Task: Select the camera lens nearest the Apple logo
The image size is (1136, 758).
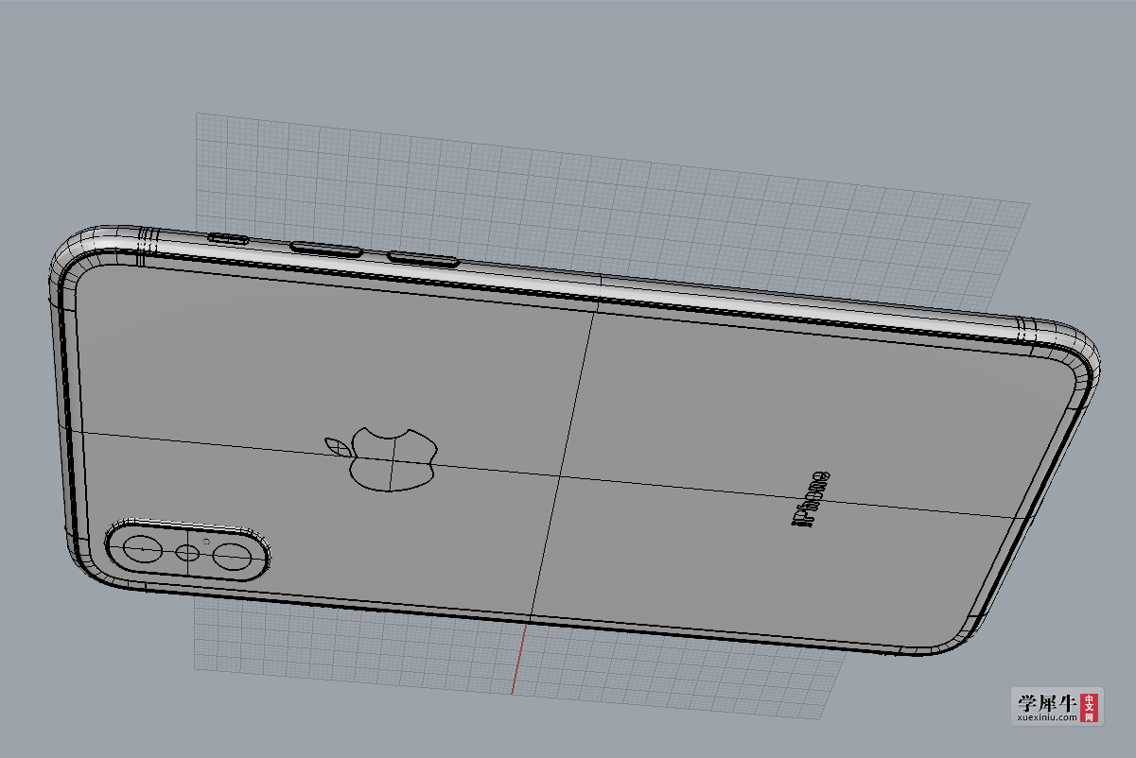Action: [x=230, y=557]
